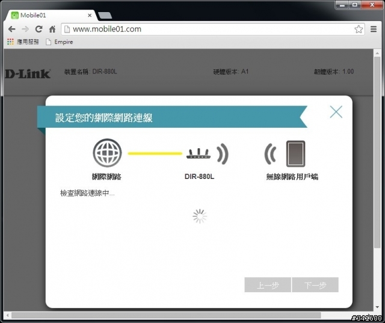Click the vertical scrollbar up arrow
385x323 pixels.
pyautogui.click(x=377, y=52)
